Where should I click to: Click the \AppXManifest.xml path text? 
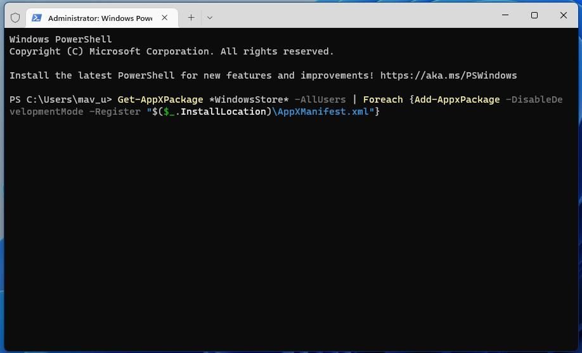(x=320, y=112)
